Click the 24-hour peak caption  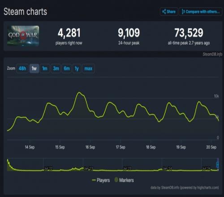point(129,43)
